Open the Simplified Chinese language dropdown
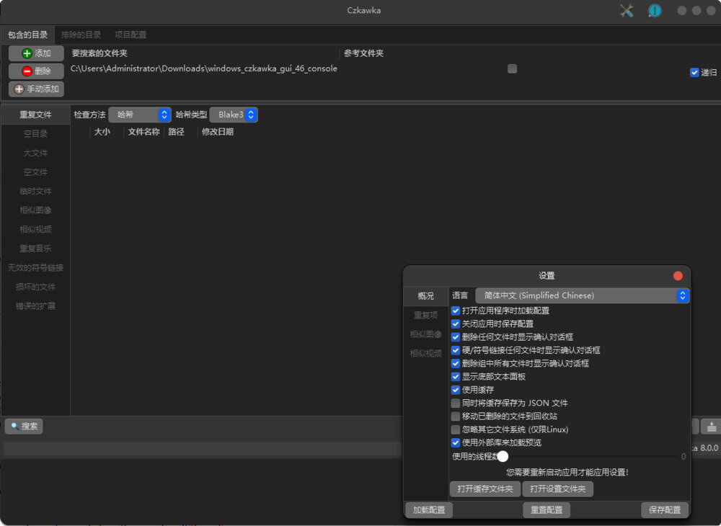The height and width of the screenshot is (526, 721). pos(580,295)
